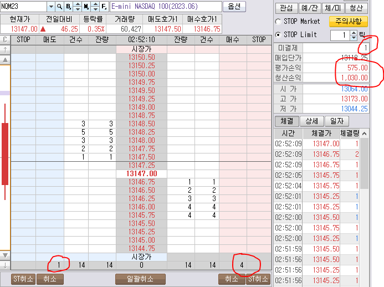Click the 13147.00 current price cell in ladder

[141, 173]
